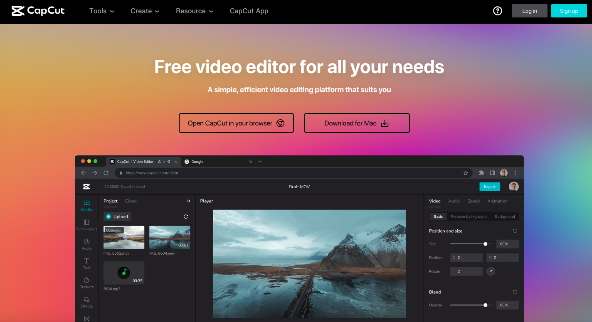Reload the page in mockup browser
592x322 pixels.
tap(106, 173)
